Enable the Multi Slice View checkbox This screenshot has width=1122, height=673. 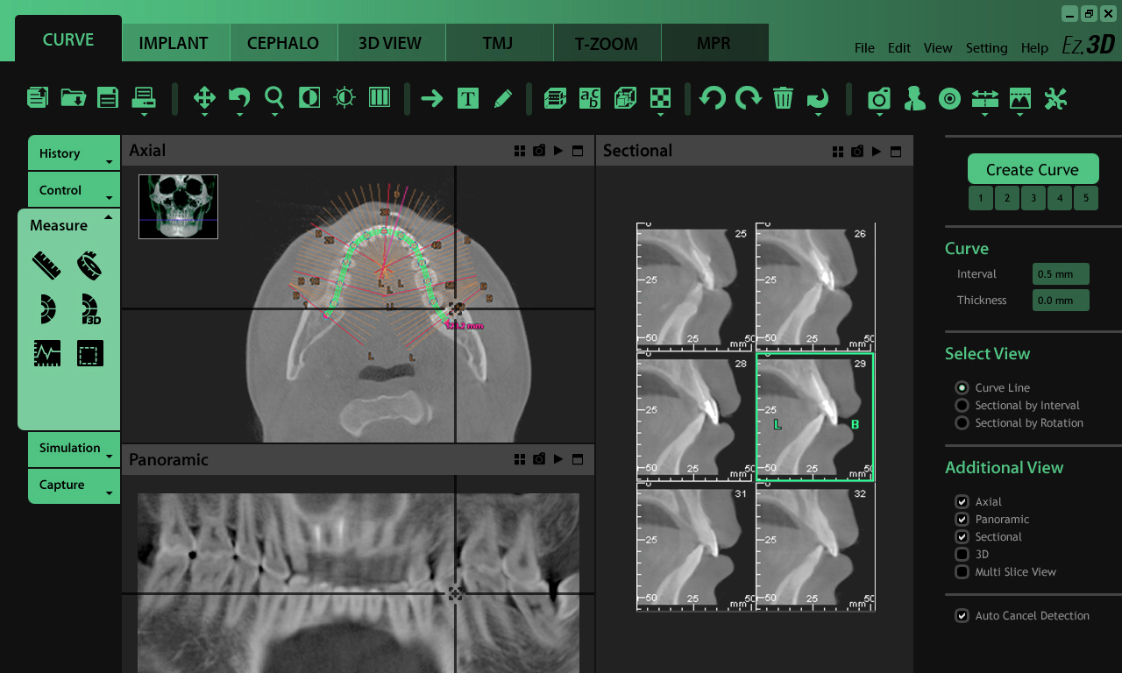(x=962, y=571)
